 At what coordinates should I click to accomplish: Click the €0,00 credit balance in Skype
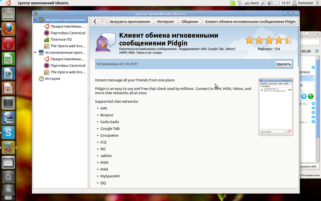pos(306,51)
